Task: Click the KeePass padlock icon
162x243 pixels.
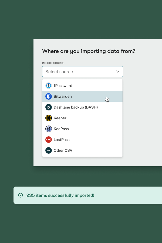Action: 49,129
